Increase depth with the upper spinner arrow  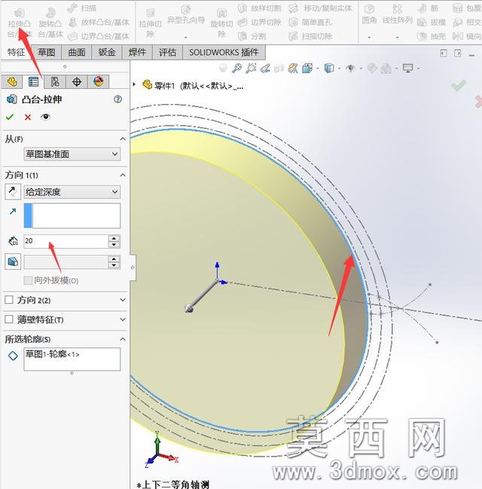coord(114,238)
